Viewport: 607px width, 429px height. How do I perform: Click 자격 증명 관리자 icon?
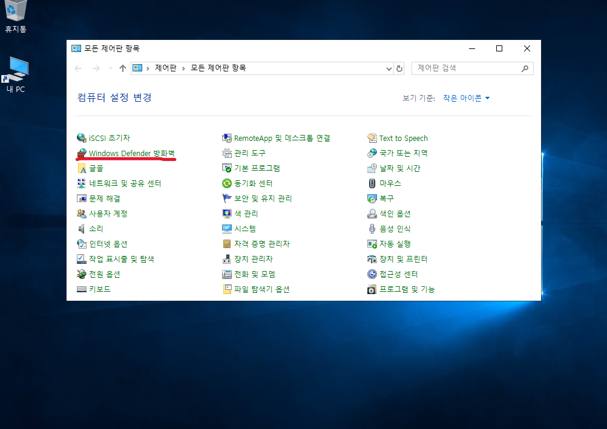pyautogui.click(x=226, y=243)
